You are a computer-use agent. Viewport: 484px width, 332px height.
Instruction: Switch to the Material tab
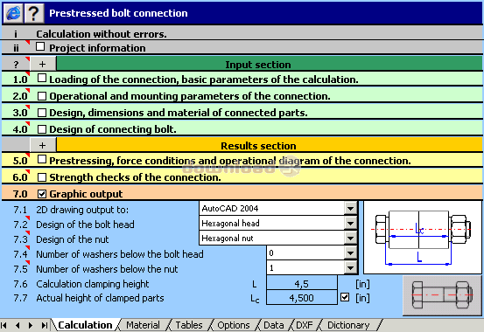point(143,325)
